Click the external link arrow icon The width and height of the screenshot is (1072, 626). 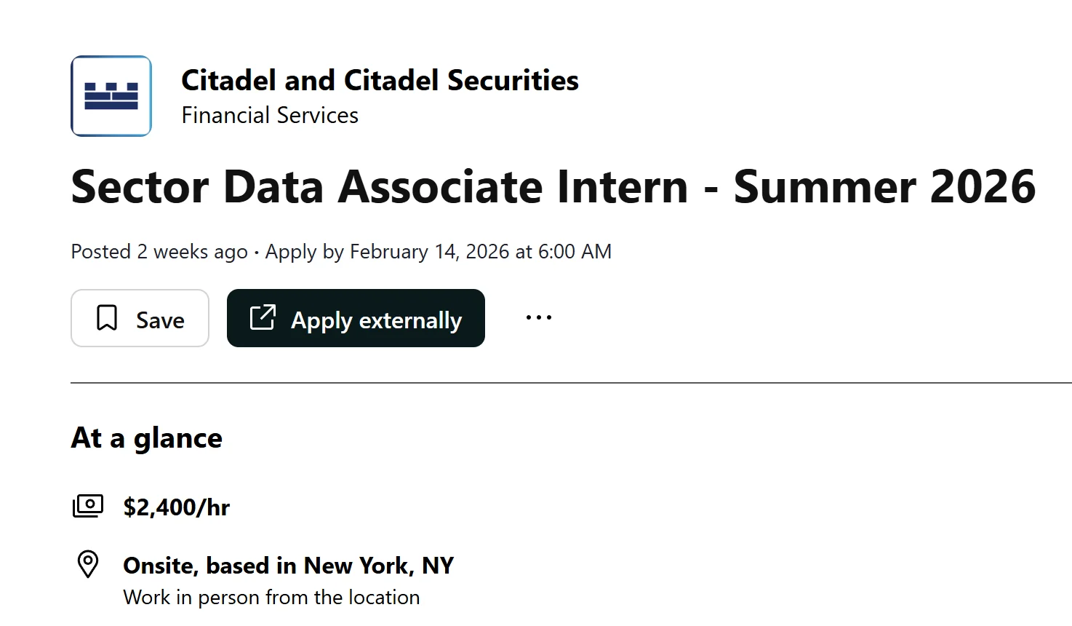[x=263, y=318]
